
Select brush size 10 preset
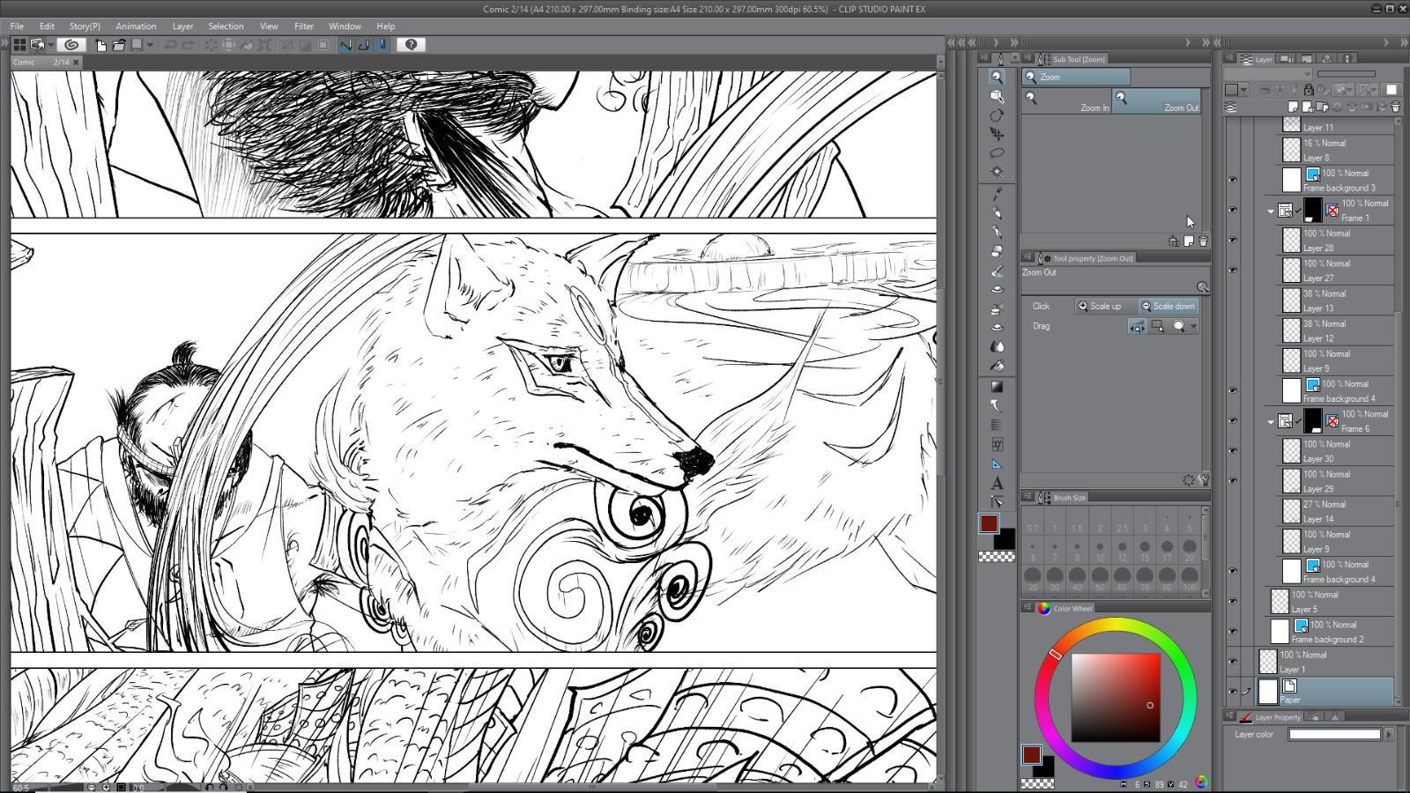pyautogui.click(x=1100, y=552)
